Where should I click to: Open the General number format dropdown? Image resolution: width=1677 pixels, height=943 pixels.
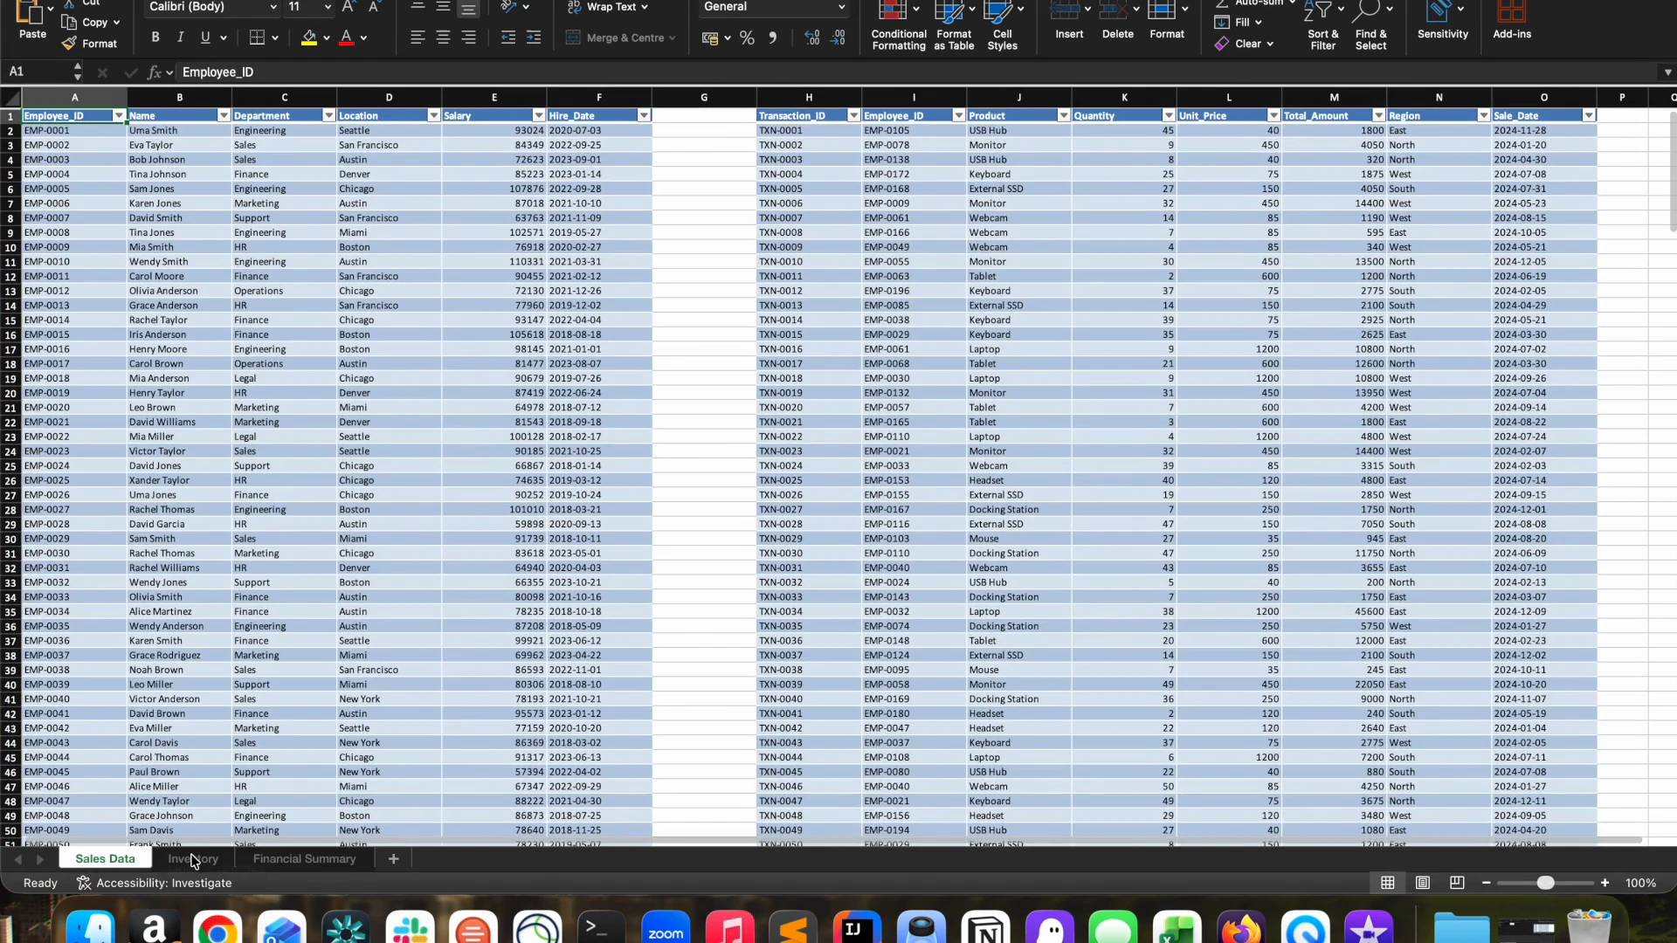(x=772, y=7)
